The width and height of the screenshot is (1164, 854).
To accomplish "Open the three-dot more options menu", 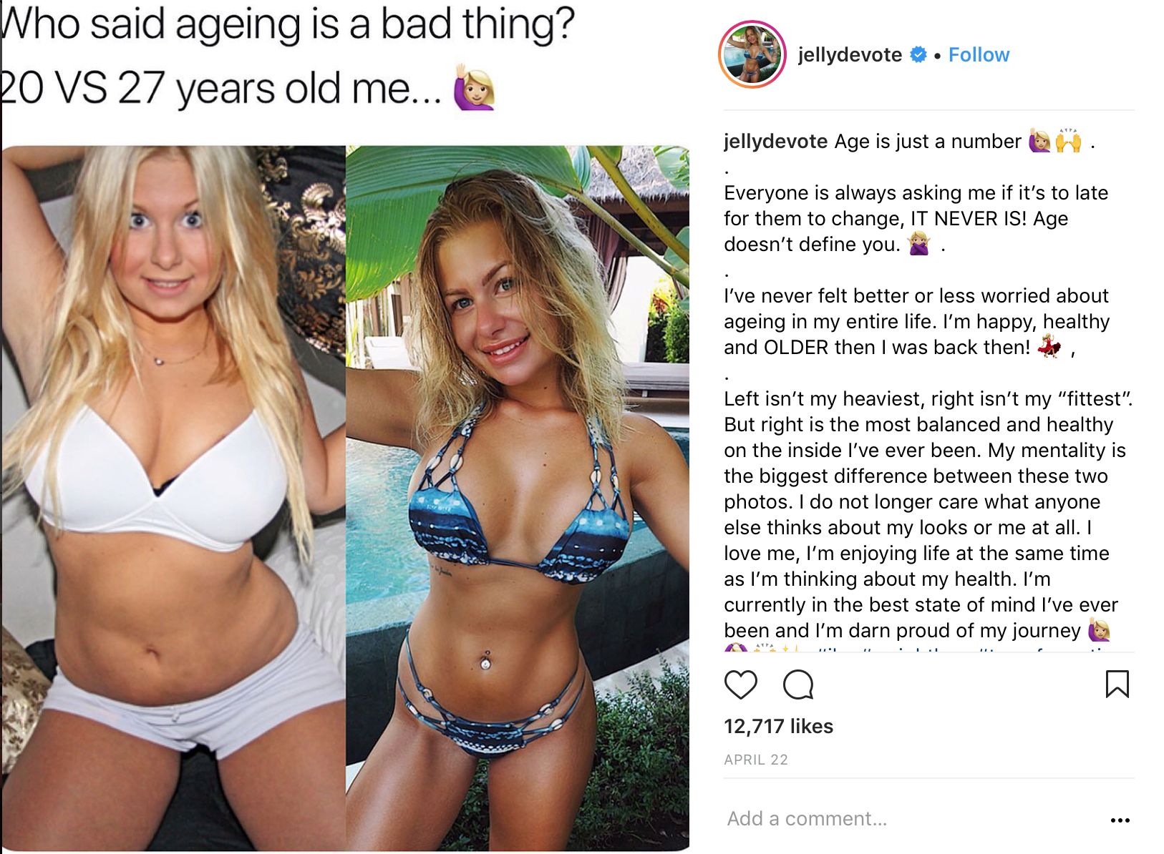I will (x=1120, y=820).
